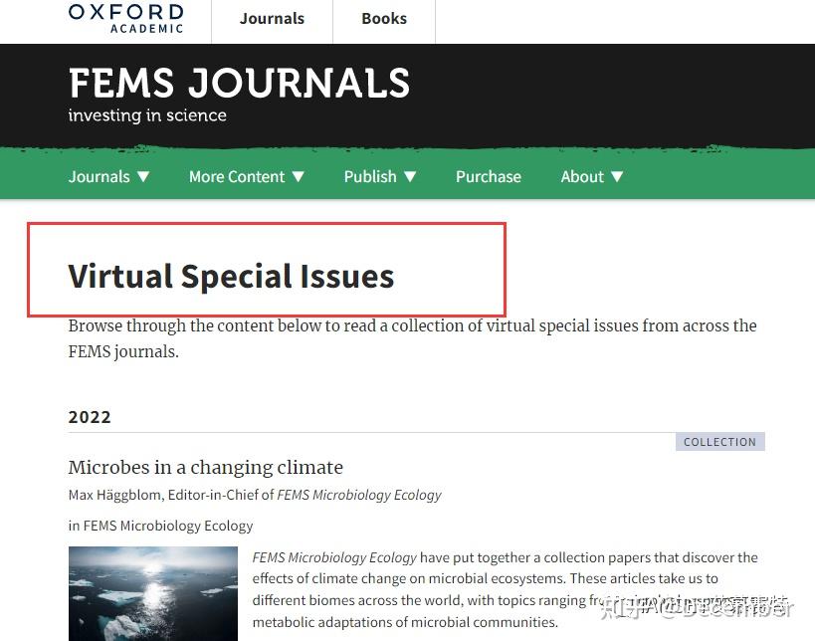This screenshot has width=815, height=641.
Task: Switch to the Books tab
Action: pyautogui.click(x=384, y=17)
